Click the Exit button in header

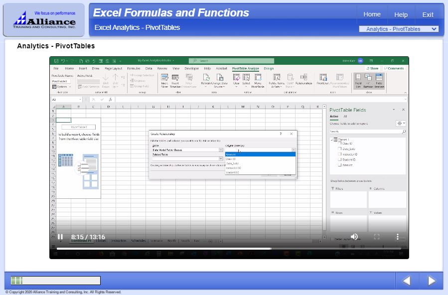428,14
